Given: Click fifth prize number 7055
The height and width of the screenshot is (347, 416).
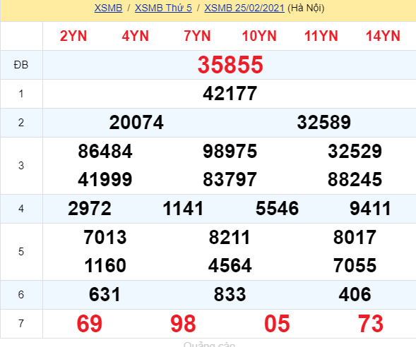Looking at the screenshot, I should pyautogui.click(x=355, y=265).
